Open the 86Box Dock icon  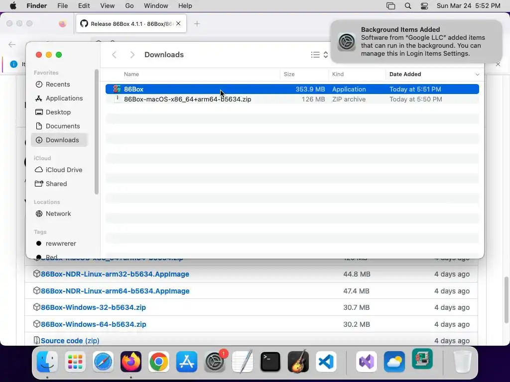(x=422, y=359)
